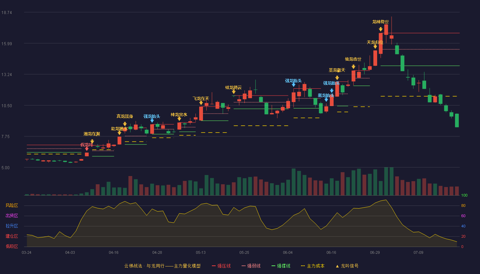480x274 pixels.
Task: Click the 06-04 date label
Action: [288, 252]
